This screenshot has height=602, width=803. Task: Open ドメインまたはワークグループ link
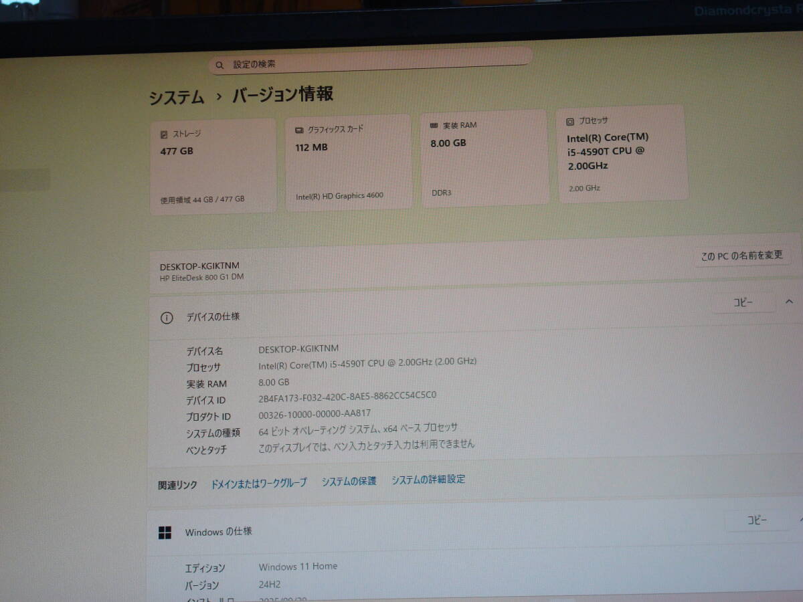pos(259,483)
